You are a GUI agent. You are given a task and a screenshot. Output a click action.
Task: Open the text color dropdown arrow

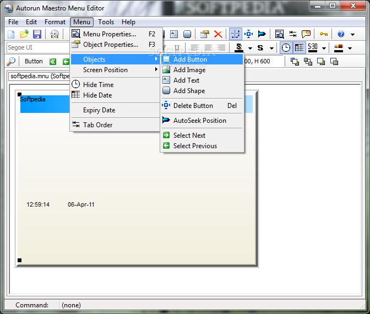click(x=250, y=48)
